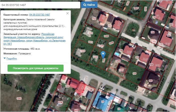
Task: Select parcel 159 on the map
Action: (x=134, y=73)
